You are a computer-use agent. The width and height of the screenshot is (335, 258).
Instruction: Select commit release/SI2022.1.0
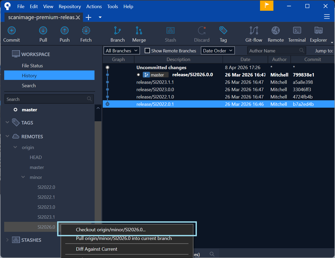(x=219, y=97)
